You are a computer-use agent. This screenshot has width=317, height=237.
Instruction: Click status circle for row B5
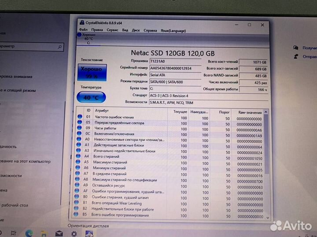pyautogui.click(x=76, y=214)
